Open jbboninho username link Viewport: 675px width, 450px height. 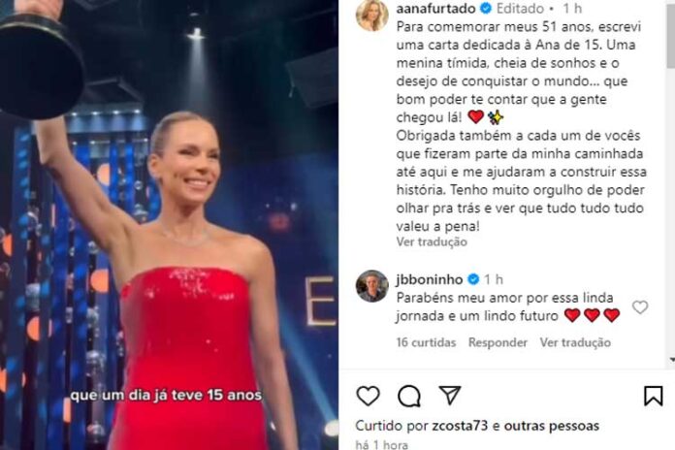coord(430,279)
